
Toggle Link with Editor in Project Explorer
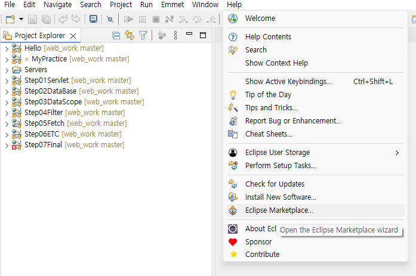(130, 35)
